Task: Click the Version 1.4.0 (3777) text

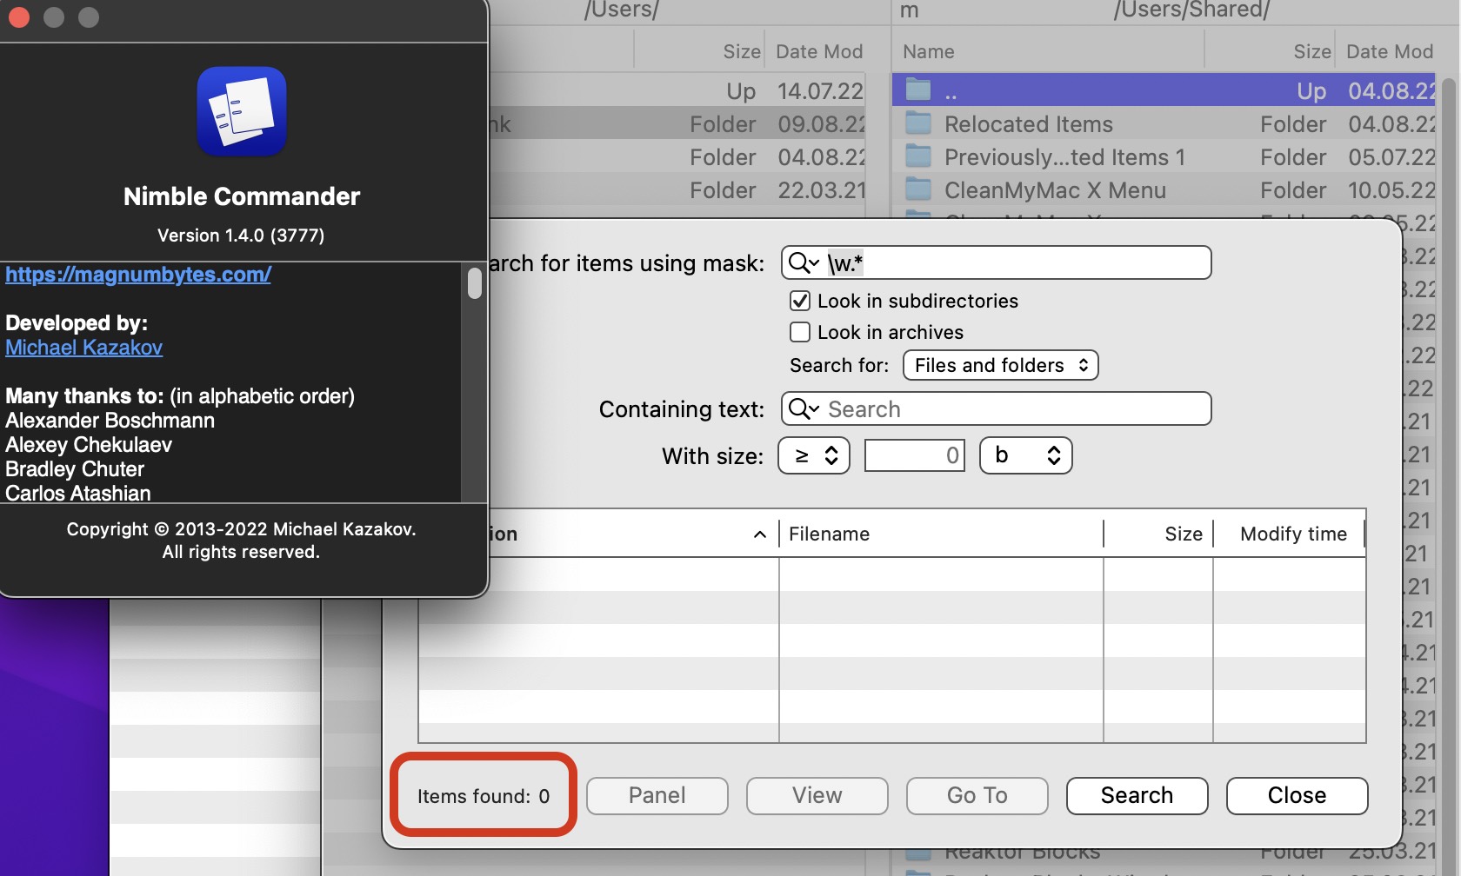Action: (x=241, y=235)
